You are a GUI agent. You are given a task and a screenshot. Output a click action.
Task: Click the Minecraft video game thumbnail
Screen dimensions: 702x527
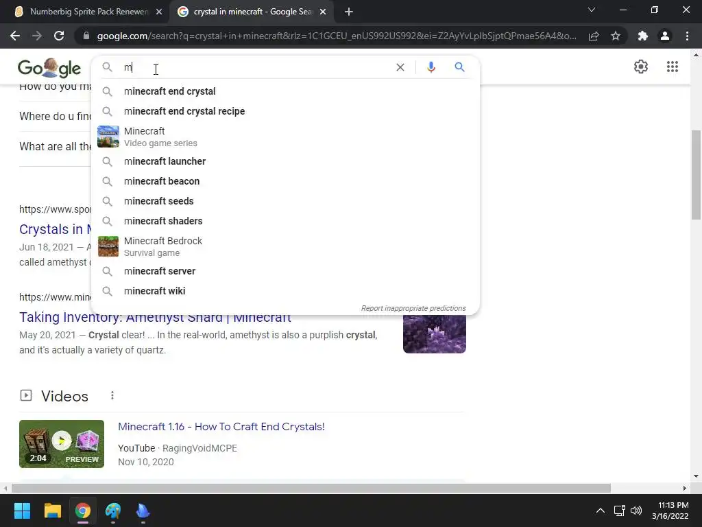[x=108, y=137]
